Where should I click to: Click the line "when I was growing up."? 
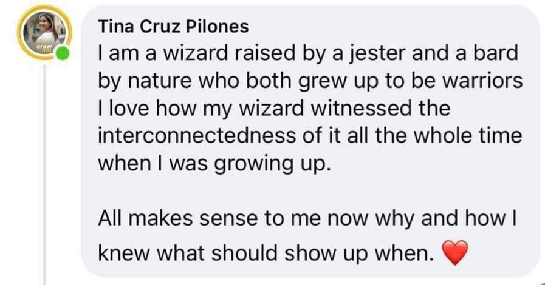[x=214, y=164]
